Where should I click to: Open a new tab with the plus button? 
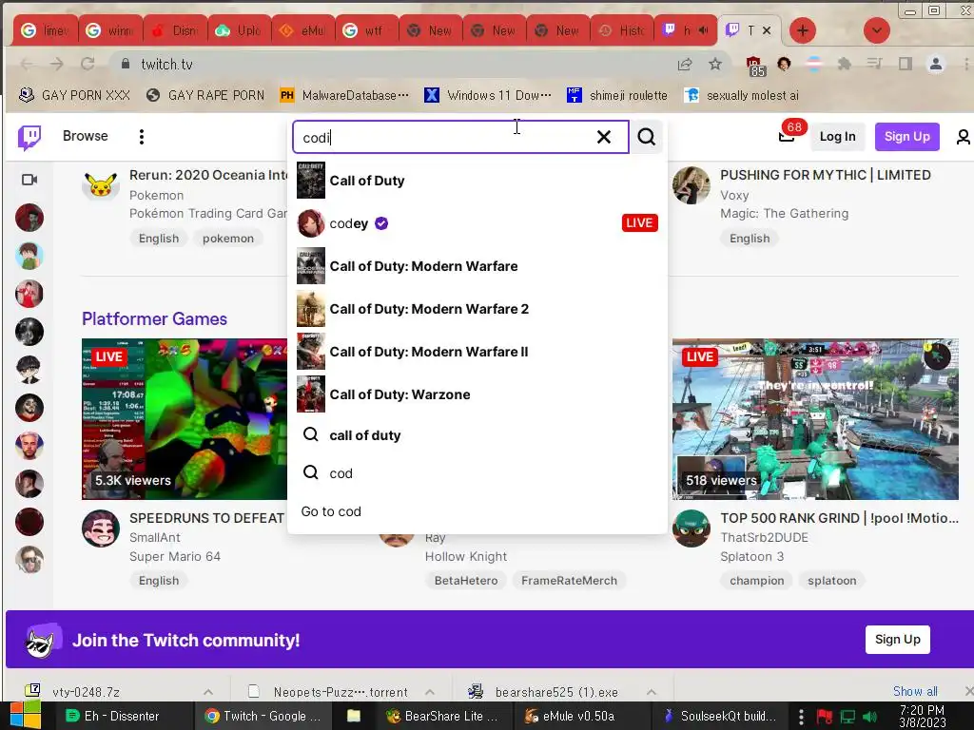click(x=803, y=30)
